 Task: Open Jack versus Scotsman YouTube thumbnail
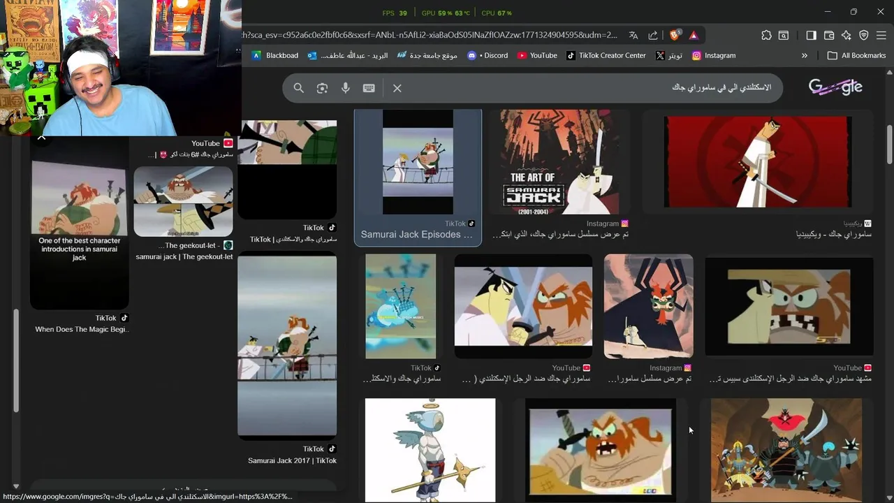[x=523, y=306]
